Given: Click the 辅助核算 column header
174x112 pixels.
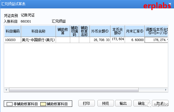Looking at the screenshot, I should pyautogui.click(x=63, y=31).
